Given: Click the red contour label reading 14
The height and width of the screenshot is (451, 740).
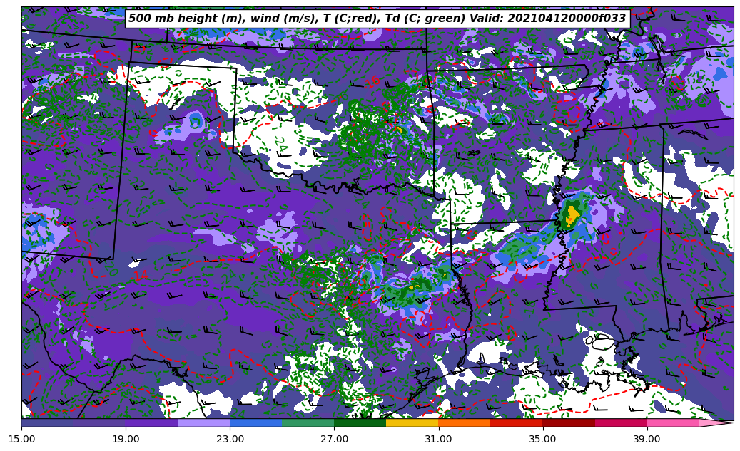Looking at the screenshot, I should (x=141, y=275).
